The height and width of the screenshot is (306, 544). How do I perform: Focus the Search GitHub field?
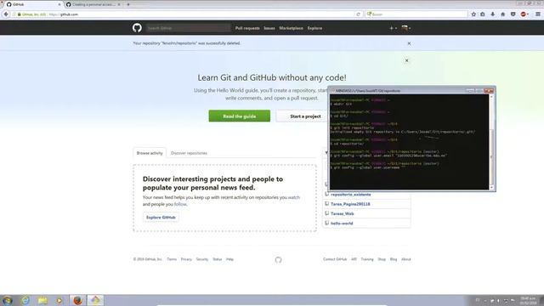pos(188,28)
